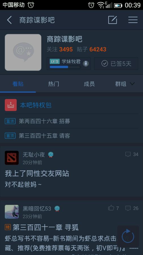Image resolution: width=143 pixels, height=255 pixels.
Task: Switch to the 成员 tab
Action: point(89,84)
